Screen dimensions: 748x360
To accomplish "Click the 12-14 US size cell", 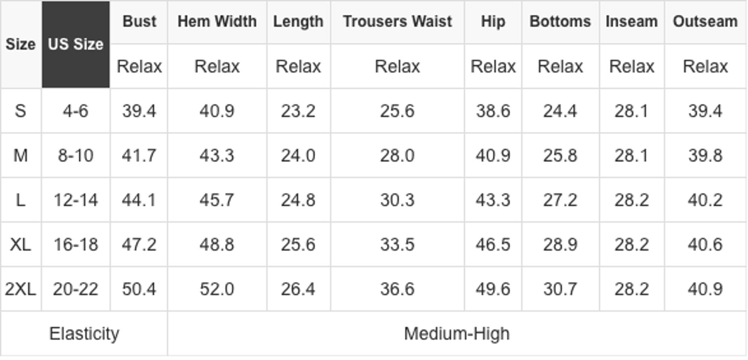I will [76, 200].
